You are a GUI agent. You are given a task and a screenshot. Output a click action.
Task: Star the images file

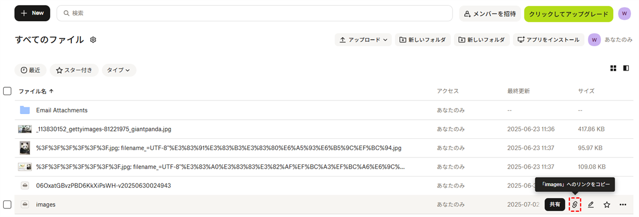pyautogui.click(x=607, y=204)
